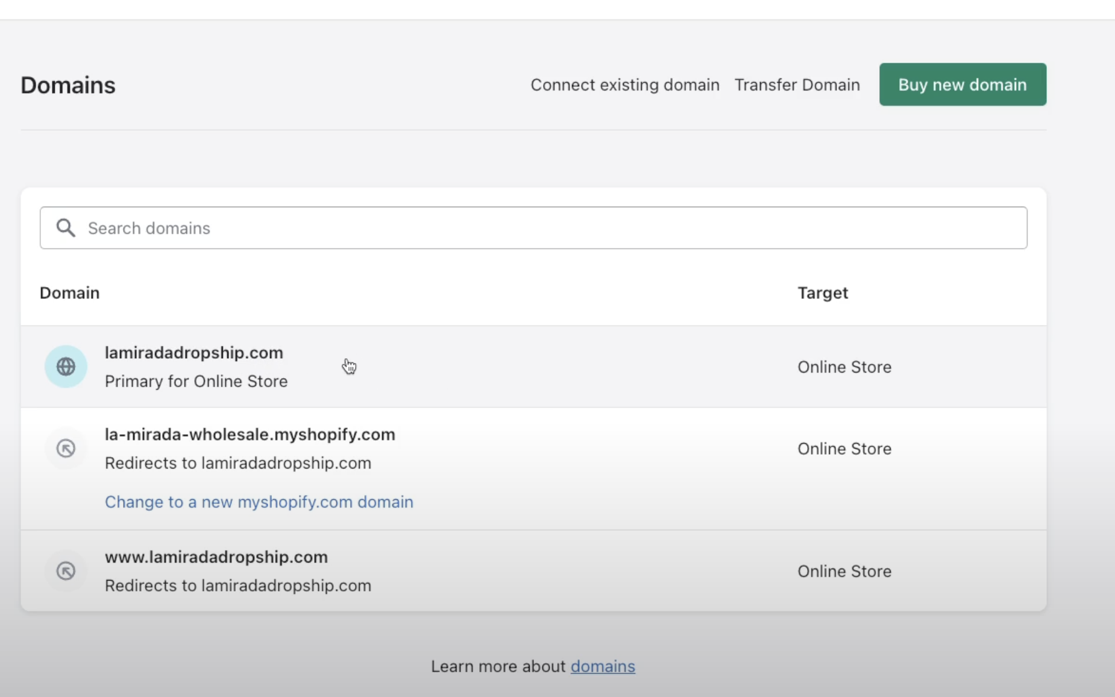Select Transfer Domain

[796, 84]
